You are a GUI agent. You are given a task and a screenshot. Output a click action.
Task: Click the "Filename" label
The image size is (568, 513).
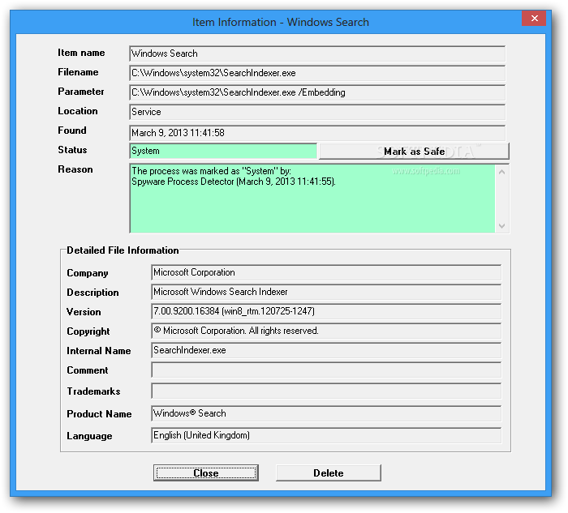tap(78, 72)
